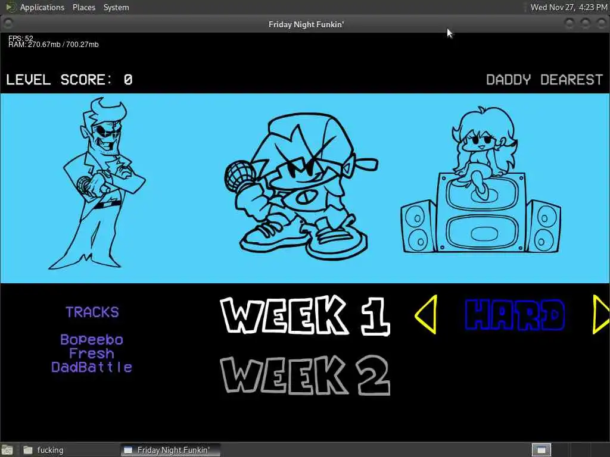Open the Places menu
The height and width of the screenshot is (457, 610).
(83, 7)
